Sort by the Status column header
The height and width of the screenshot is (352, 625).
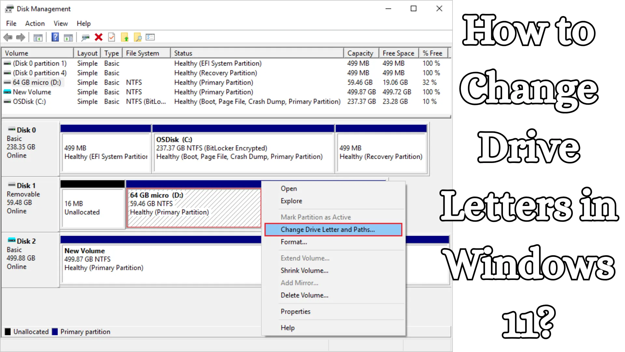pyautogui.click(x=257, y=53)
